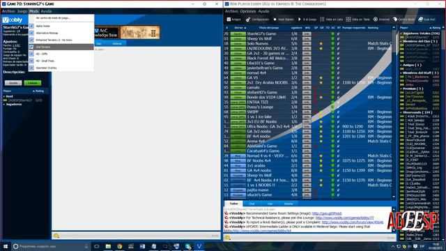Switch to Sistema tab in lobby chat
Viewport: 446px width, 251px height.
(288, 204)
